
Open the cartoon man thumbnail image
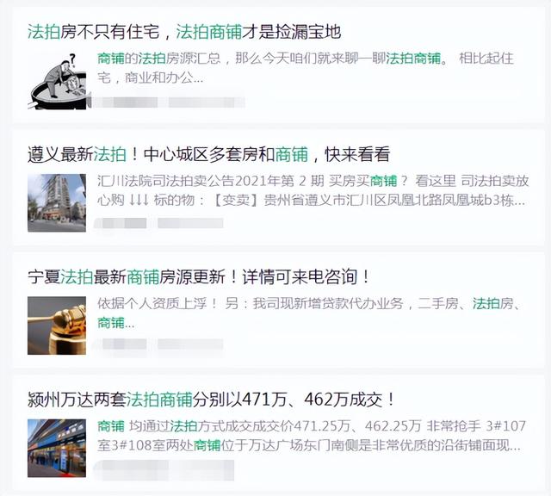click(58, 80)
